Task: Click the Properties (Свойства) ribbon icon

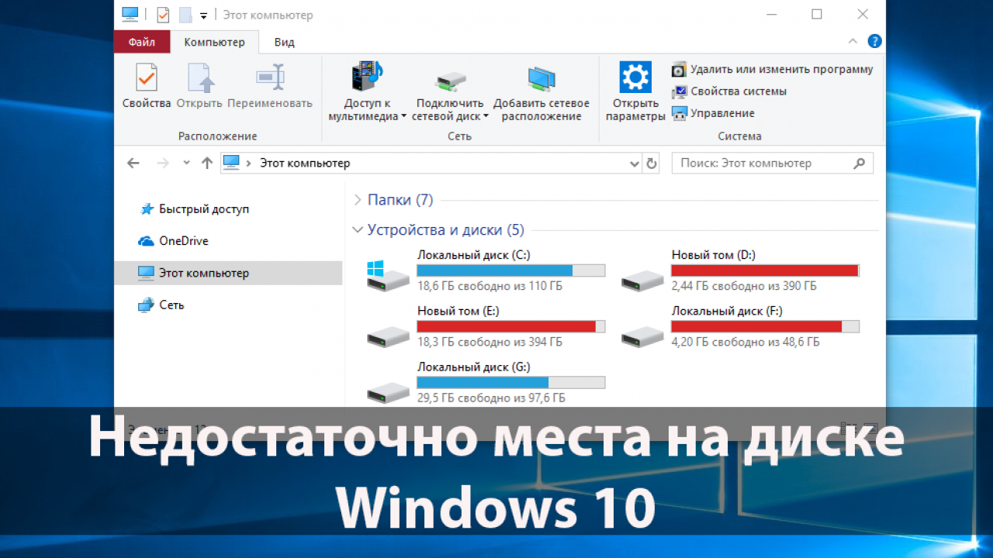Action: point(146,77)
